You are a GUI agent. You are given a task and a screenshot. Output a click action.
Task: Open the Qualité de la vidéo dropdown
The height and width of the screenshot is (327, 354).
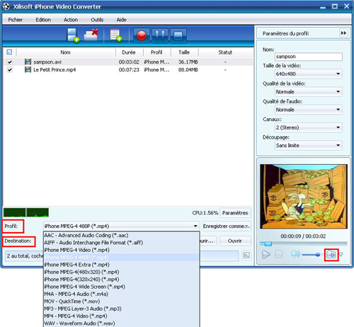click(x=309, y=92)
